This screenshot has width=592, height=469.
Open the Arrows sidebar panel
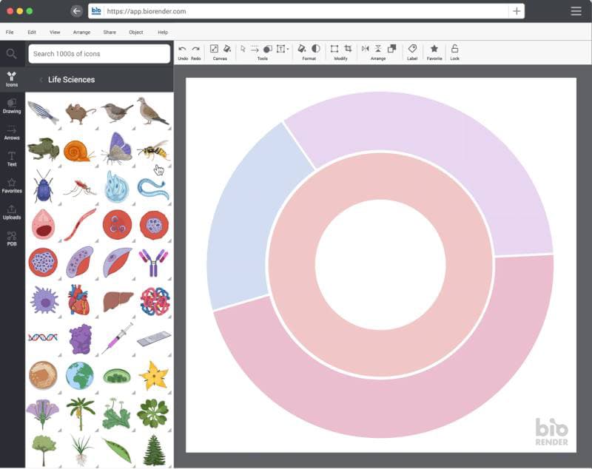pos(12,133)
